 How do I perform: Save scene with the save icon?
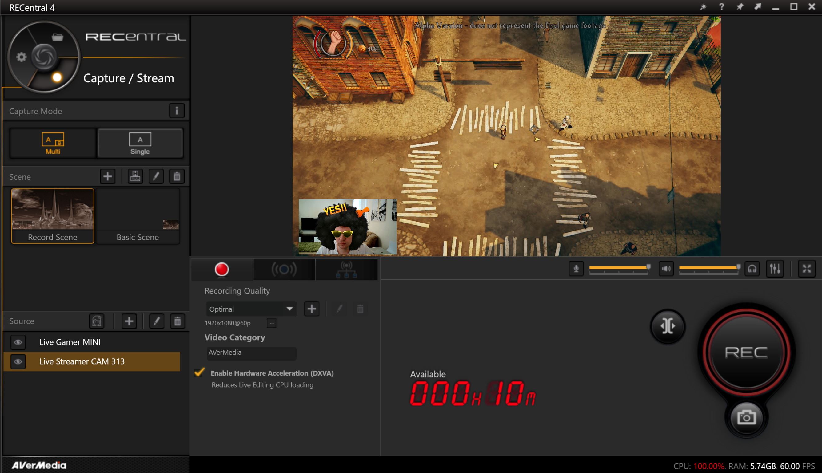coord(135,176)
